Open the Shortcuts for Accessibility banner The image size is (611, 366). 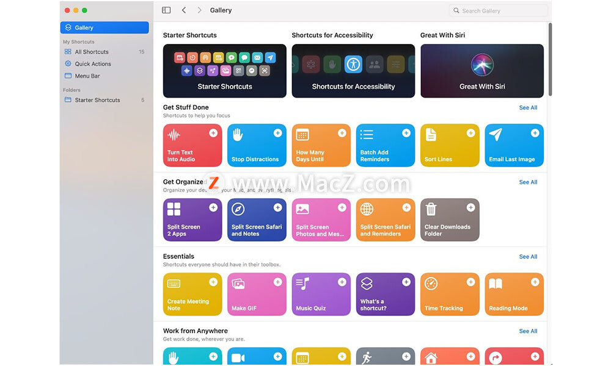(353, 71)
